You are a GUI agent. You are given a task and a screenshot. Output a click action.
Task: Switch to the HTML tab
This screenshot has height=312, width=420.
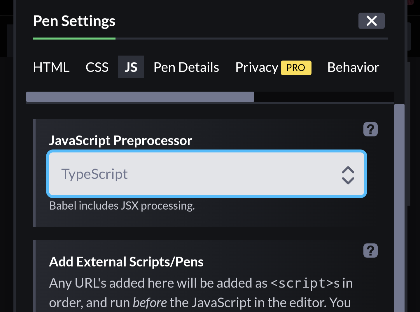click(51, 67)
